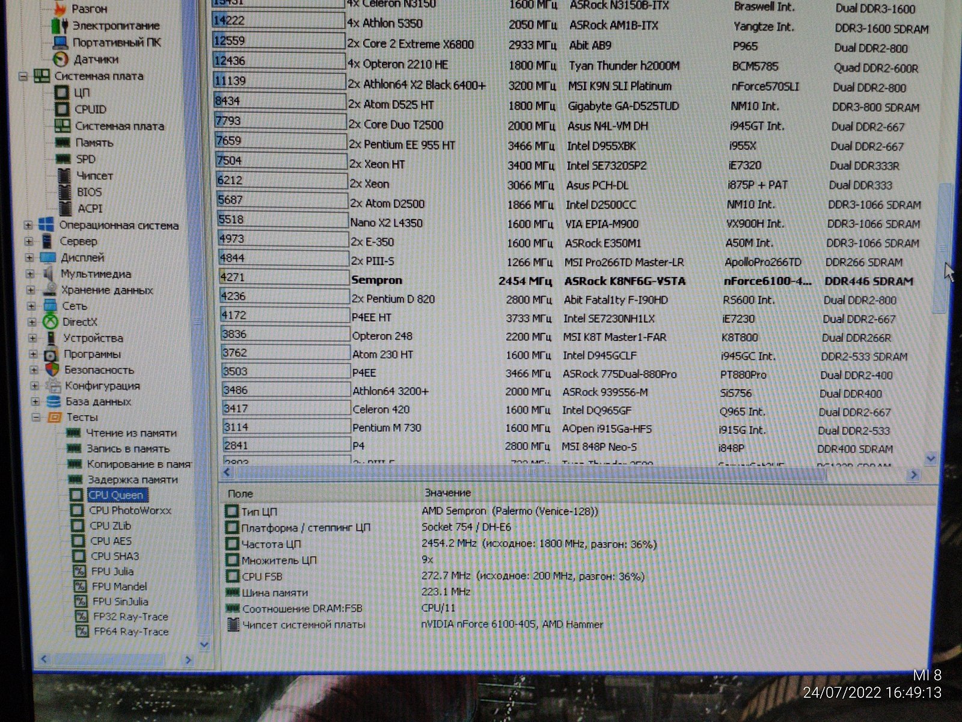Open the CPUID chip icon
Viewport: 962px width, 722px height.
pyautogui.click(x=63, y=109)
